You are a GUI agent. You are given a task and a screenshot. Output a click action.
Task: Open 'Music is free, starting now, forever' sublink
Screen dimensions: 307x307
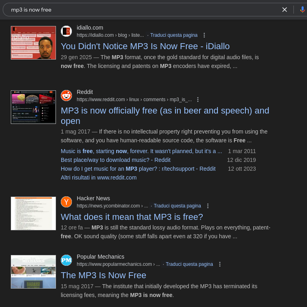(141, 151)
